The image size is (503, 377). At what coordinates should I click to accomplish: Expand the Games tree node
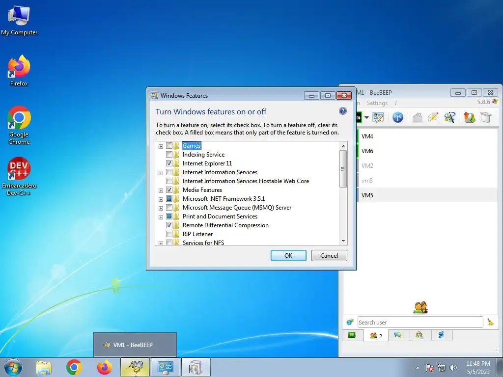[161, 146]
